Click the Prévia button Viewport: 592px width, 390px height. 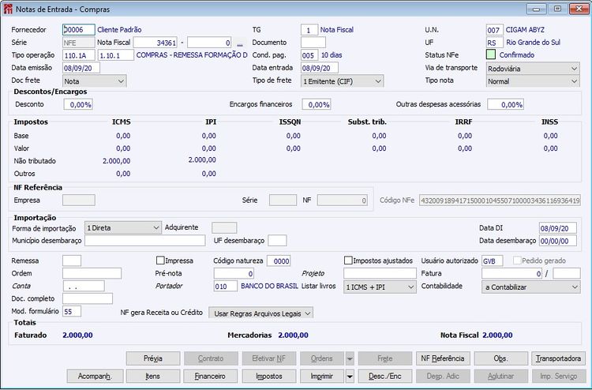[x=152, y=358]
